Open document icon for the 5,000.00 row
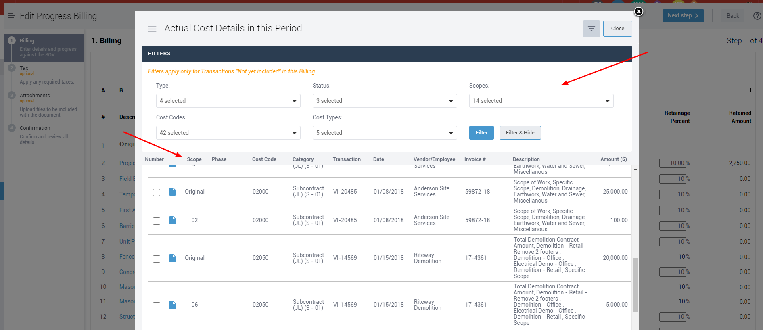 (x=172, y=305)
